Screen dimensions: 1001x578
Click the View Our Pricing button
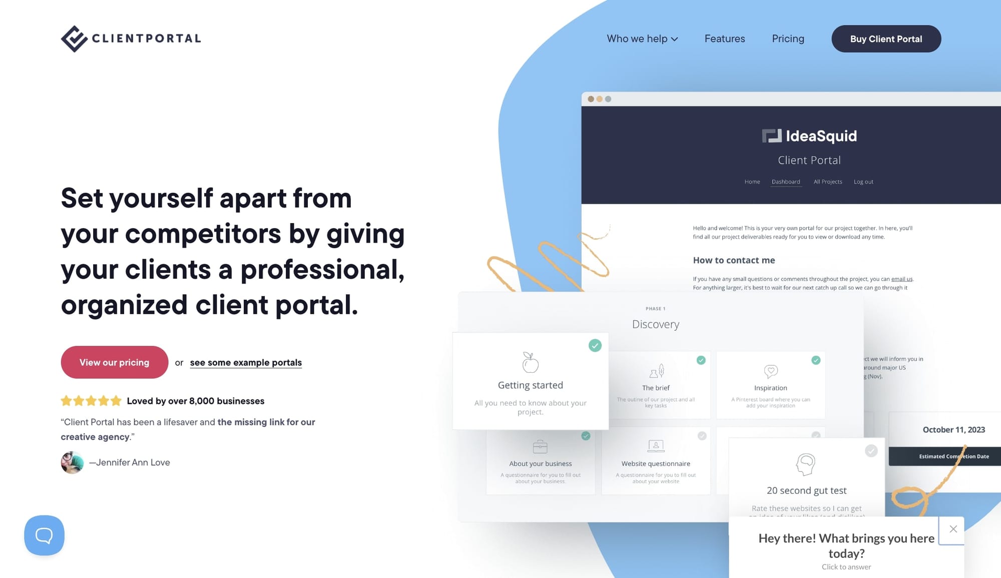114,362
